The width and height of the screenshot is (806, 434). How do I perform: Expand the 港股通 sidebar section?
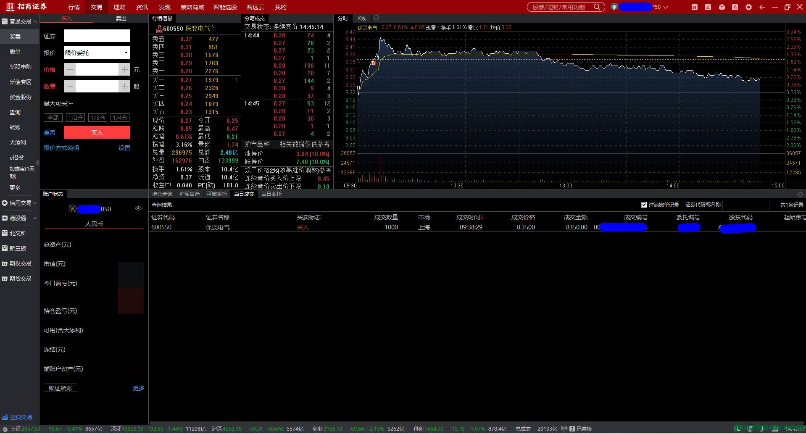(20, 218)
